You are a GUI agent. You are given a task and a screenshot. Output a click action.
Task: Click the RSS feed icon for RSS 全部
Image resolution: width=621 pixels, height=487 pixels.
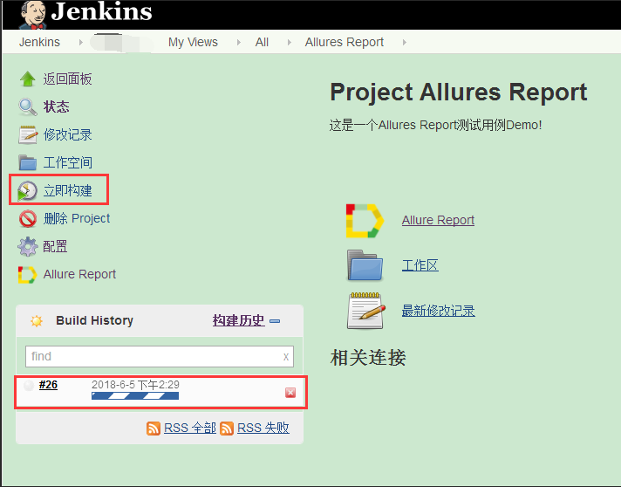(154, 429)
